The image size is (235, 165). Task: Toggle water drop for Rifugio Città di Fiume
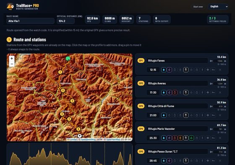point(164,115)
